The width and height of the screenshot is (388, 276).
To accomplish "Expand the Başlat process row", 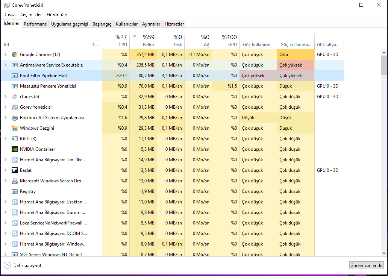I will point(5,170).
